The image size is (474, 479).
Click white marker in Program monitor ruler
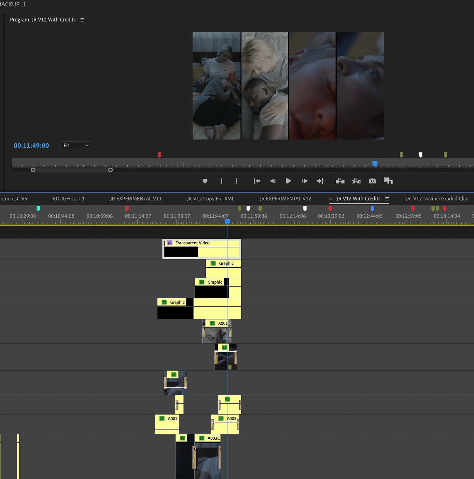pyautogui.click(x=421, y=155)
